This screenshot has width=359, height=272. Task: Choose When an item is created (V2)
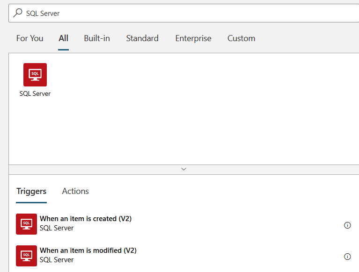click(86, 219)
